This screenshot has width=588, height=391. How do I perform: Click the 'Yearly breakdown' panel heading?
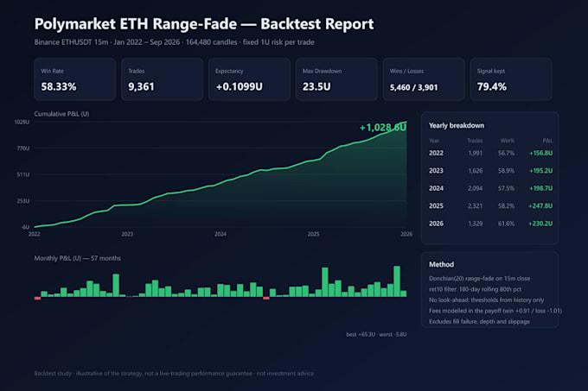(457, 126)
